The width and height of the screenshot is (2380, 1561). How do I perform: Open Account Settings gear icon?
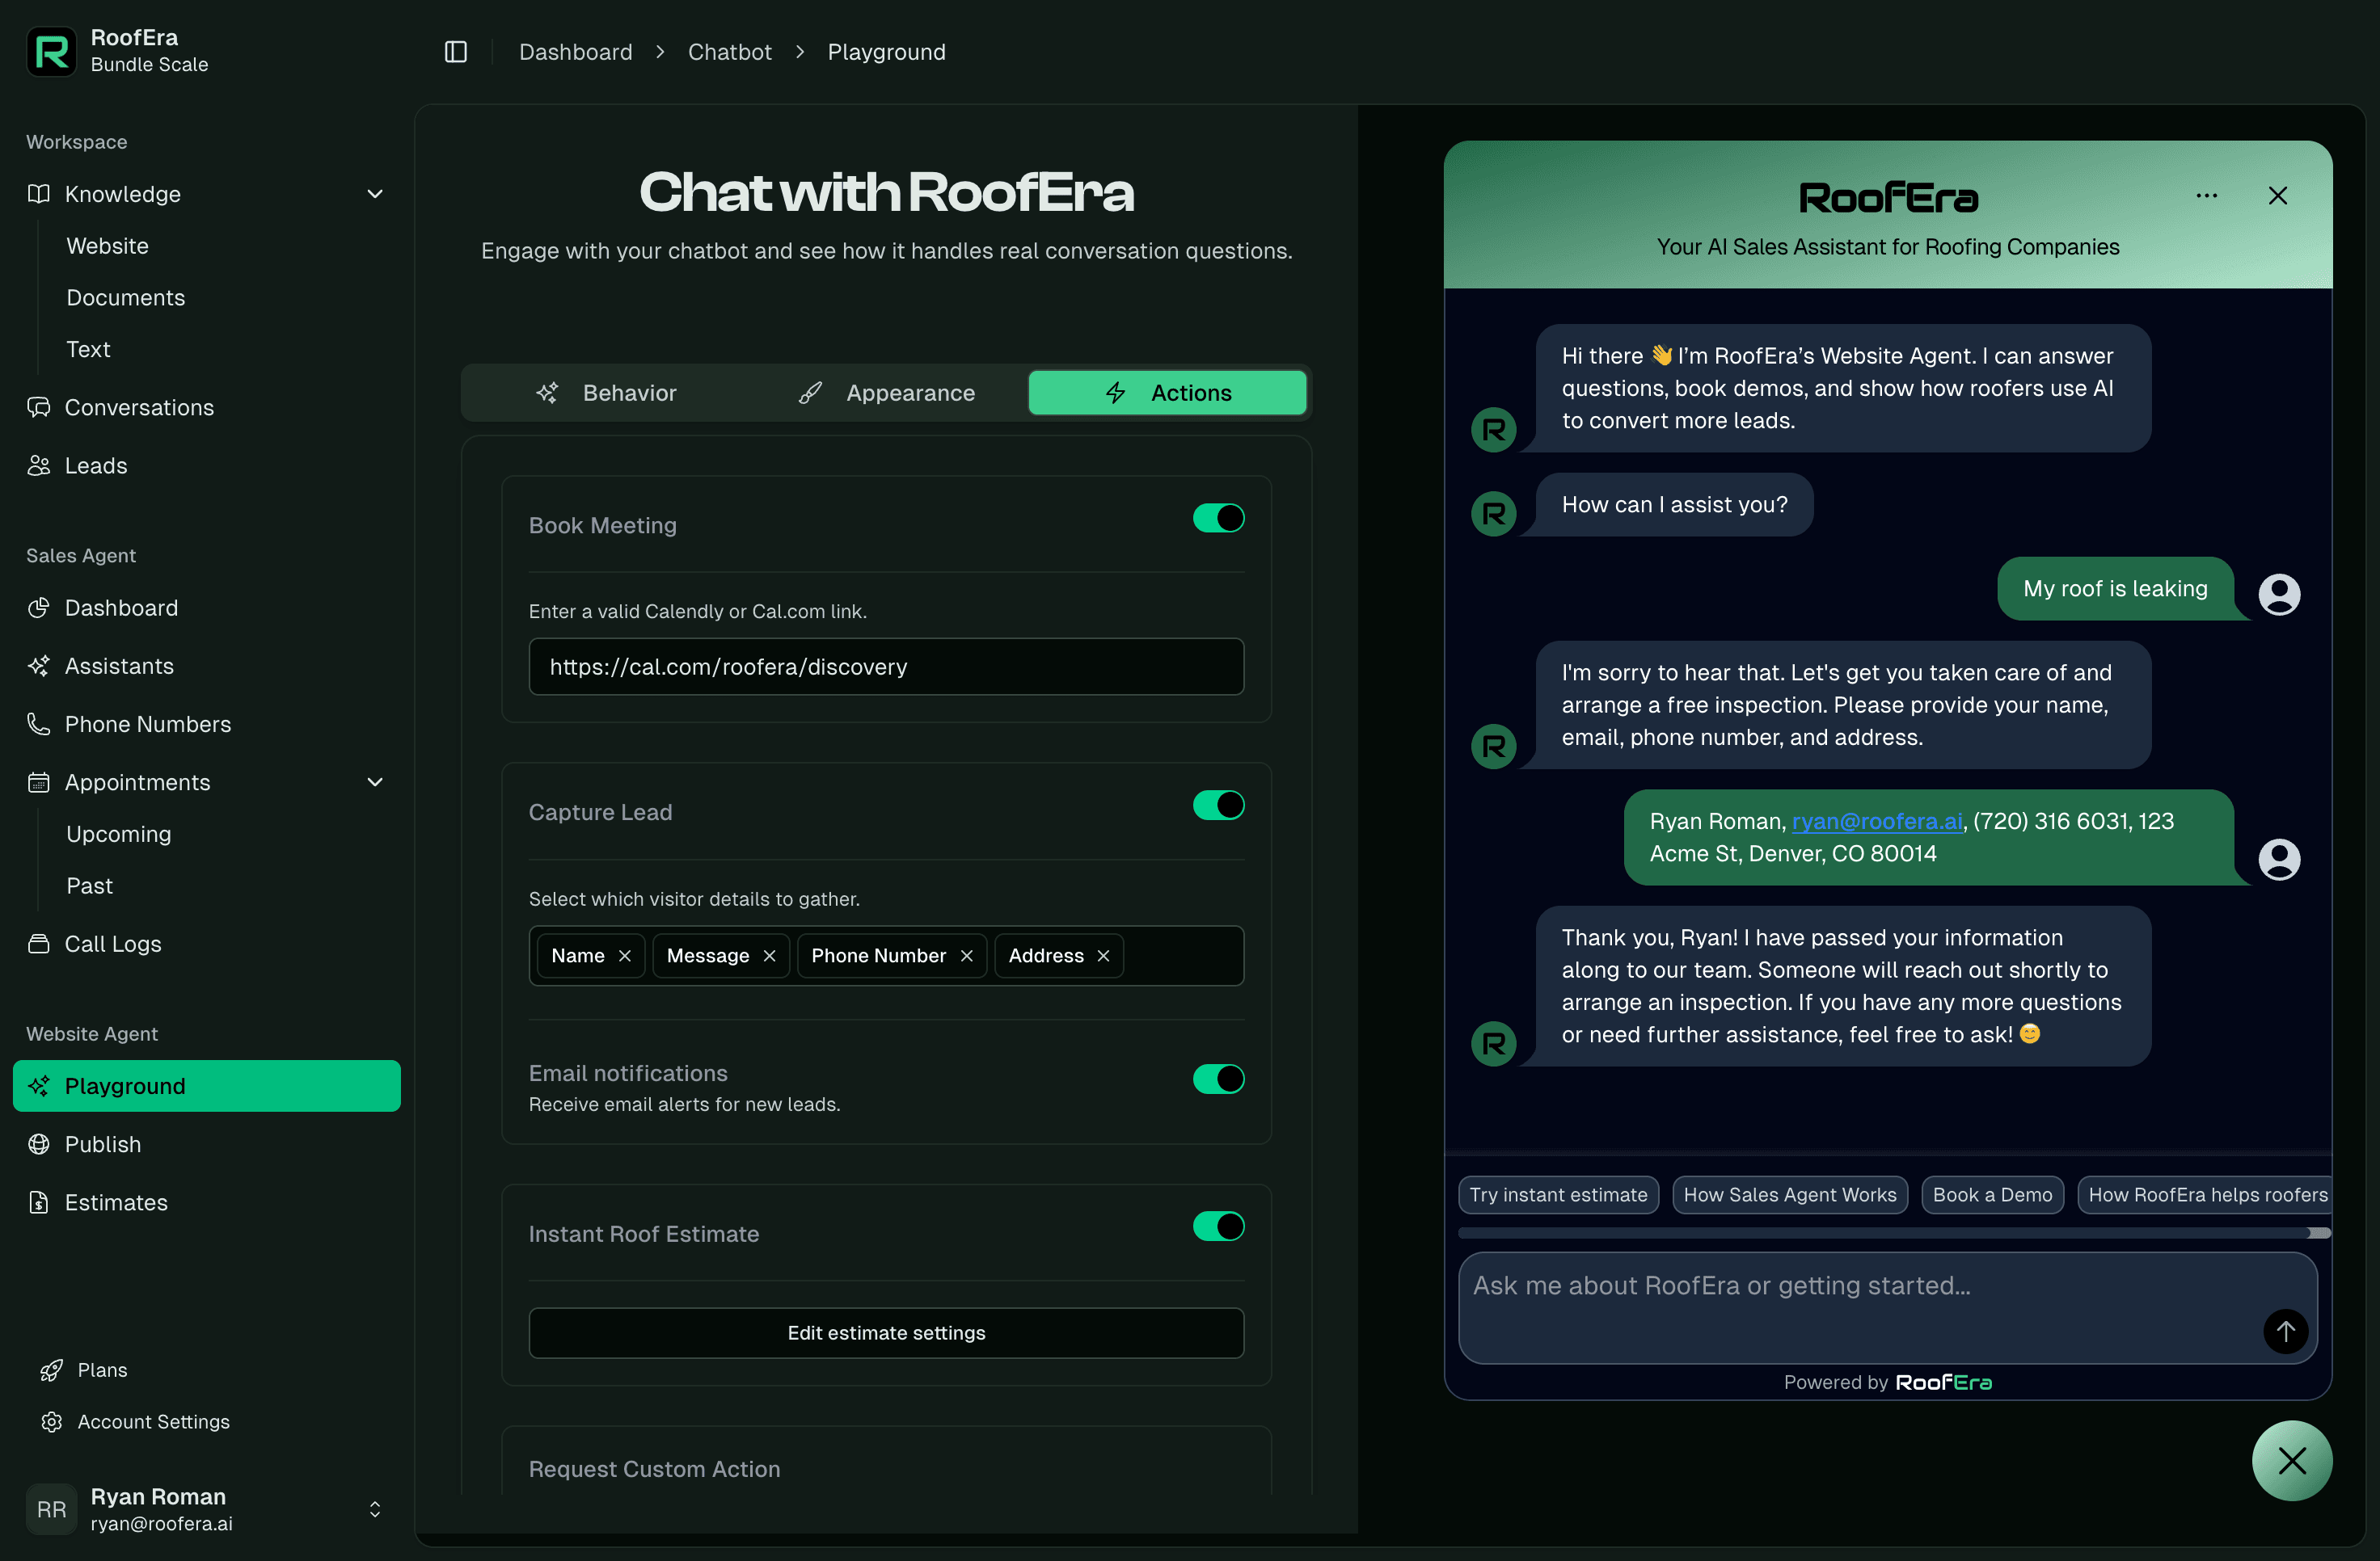coord(53,1421)
